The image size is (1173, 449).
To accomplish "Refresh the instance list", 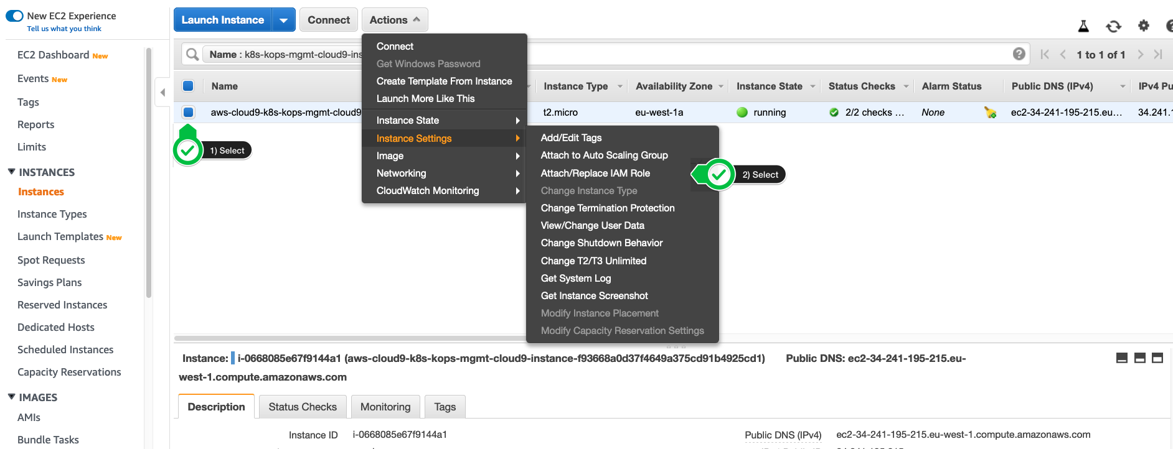I will 1113,26.
